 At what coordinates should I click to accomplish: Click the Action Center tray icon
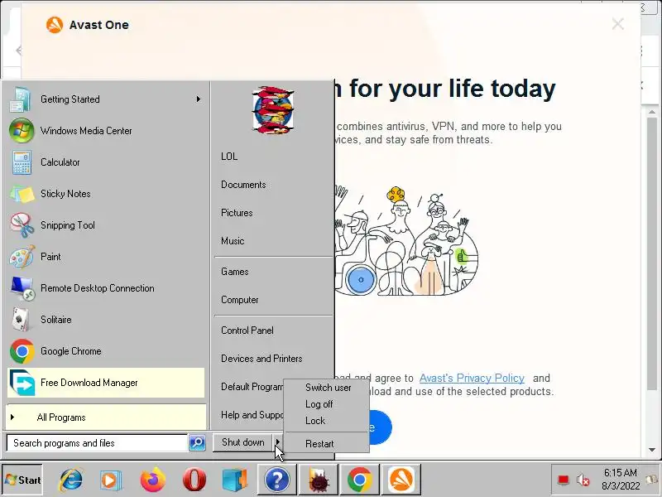pos(651,480)
